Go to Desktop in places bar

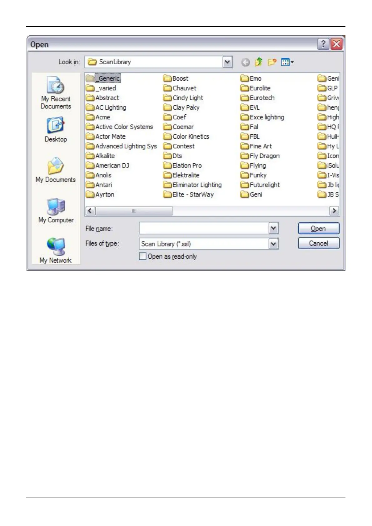[56, 130]
